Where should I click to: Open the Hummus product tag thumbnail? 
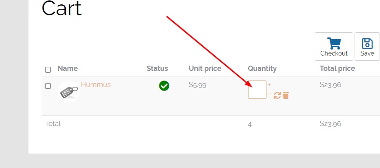pyautogui.click(x=69, y=91)
